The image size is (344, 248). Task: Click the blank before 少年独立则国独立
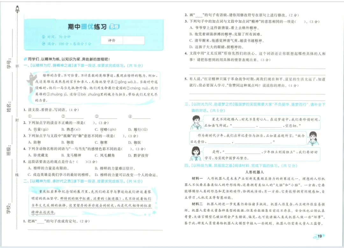click(x=243, y=152)
